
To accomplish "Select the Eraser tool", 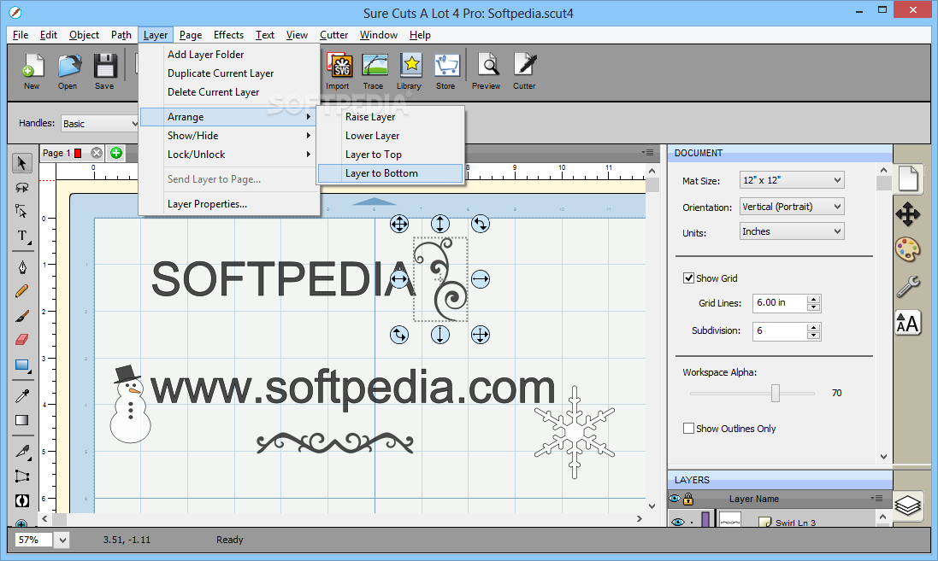I will point(22,339).
